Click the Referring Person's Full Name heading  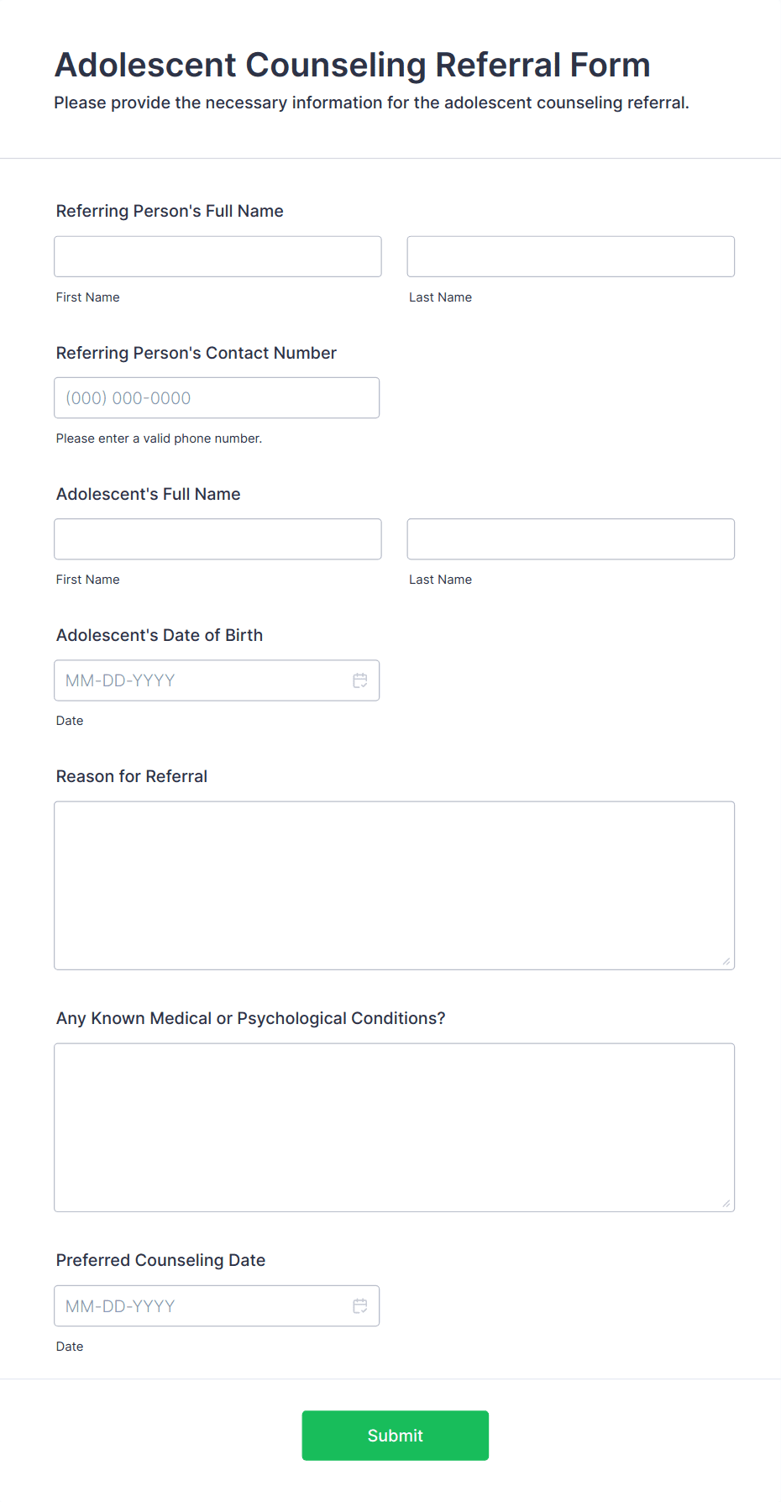coord(169,211)
